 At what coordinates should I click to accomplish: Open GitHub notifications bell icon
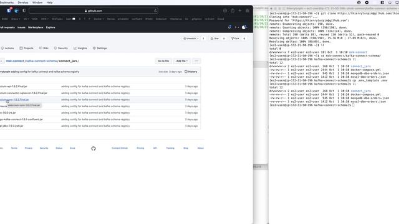click(229, 27)
